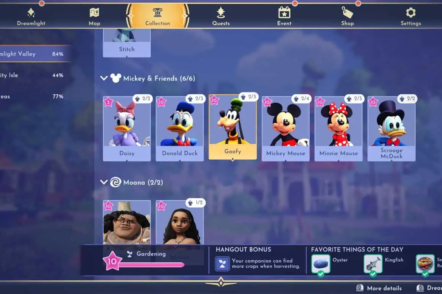Click Minnie Mouse's level 10 star badge
The image size is (442, 294).
(x=320, y=102)
